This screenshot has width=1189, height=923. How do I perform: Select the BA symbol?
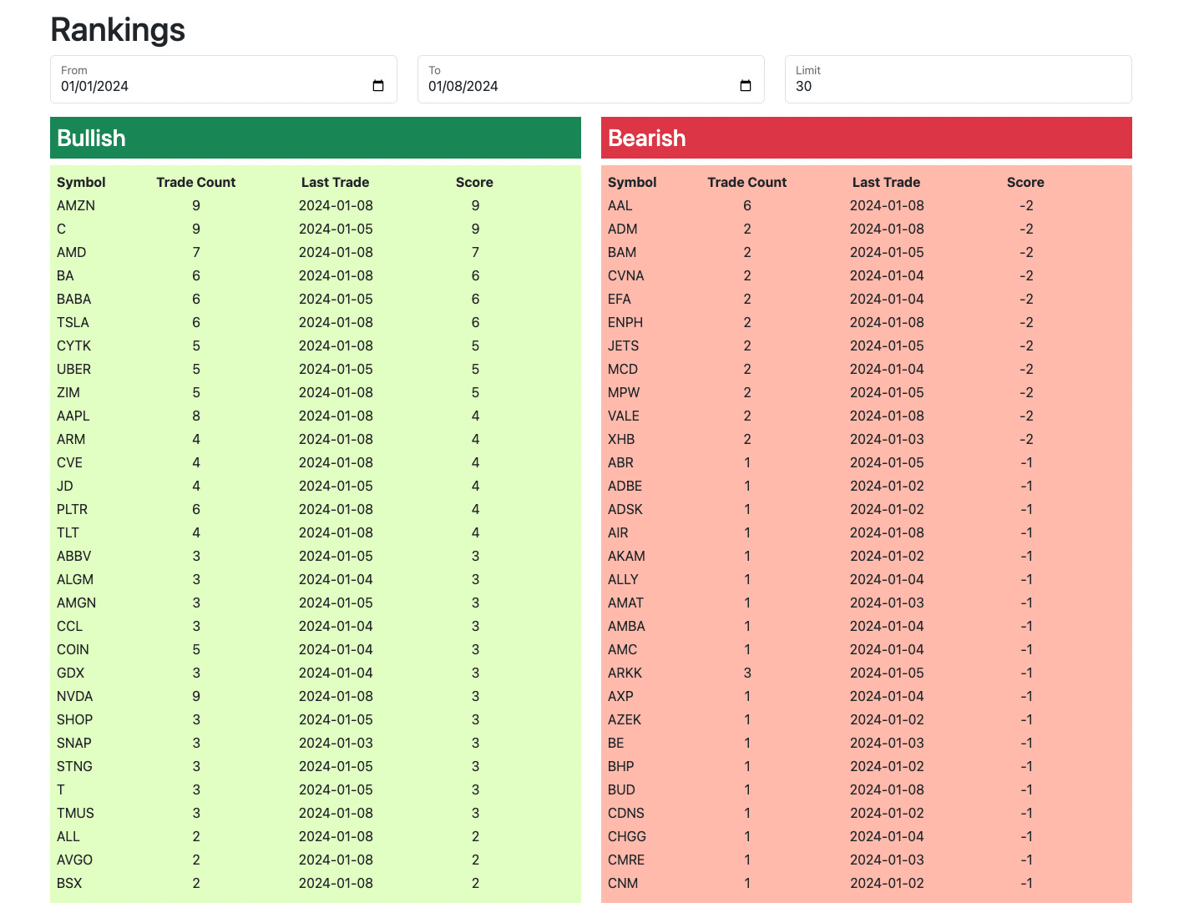[65, 275]
